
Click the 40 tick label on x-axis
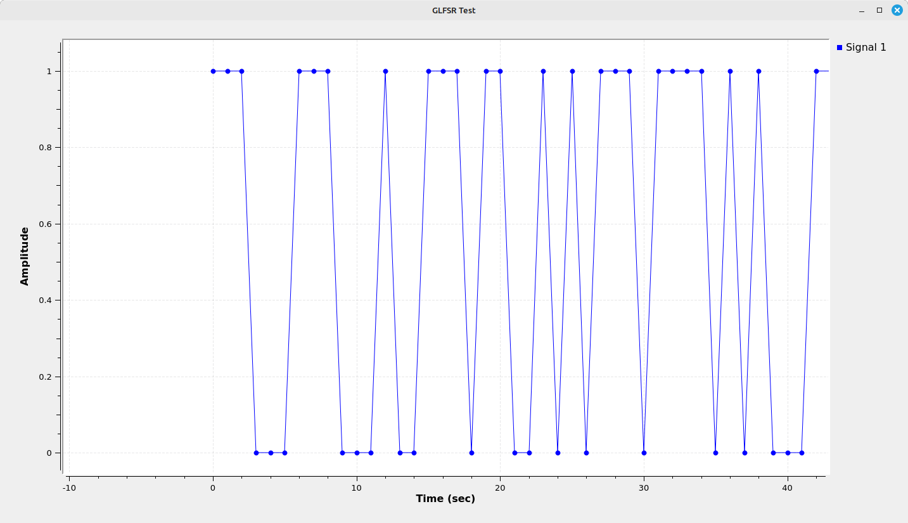point(788,487)
